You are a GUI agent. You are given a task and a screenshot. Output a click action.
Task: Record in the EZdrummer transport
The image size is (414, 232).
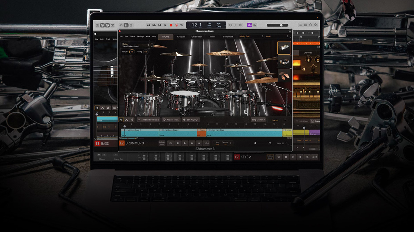pos(192,143)
